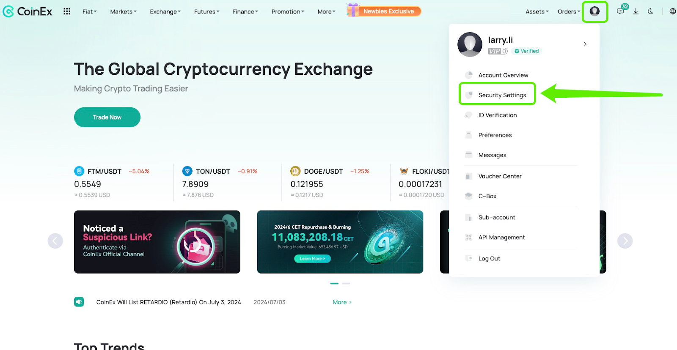Open the apps grid icon beside CoinEx logo
Screen dimensions: 677x350
(67, 11)
